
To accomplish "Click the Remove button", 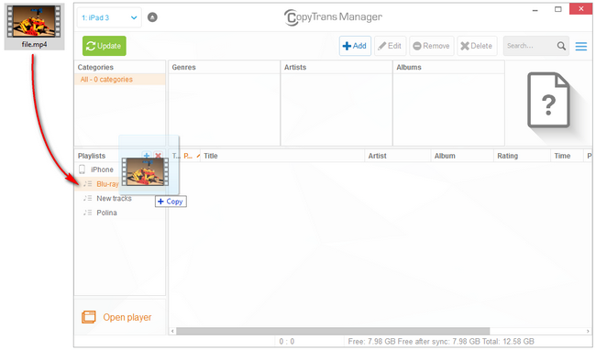I will point(432,46).
